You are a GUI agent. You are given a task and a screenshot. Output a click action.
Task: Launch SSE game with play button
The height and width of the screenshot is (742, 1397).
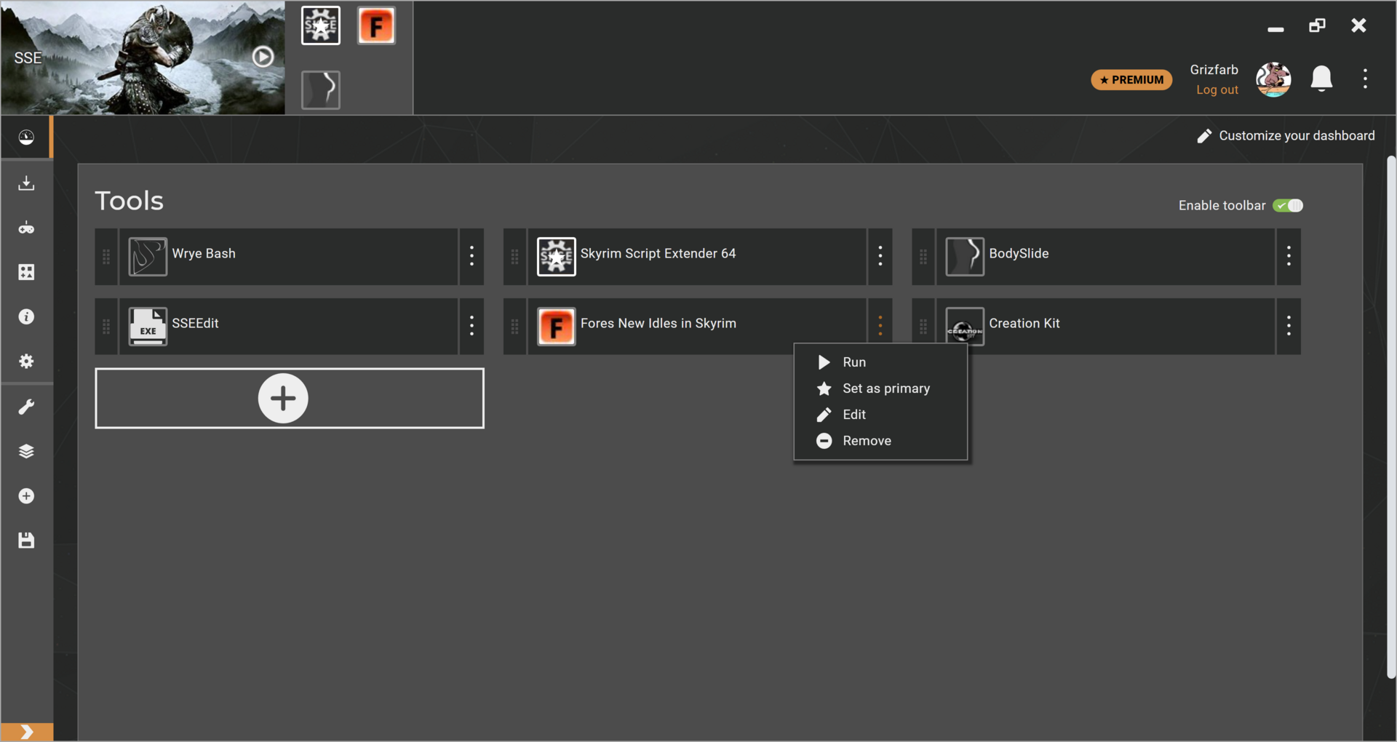pos(263,57)
